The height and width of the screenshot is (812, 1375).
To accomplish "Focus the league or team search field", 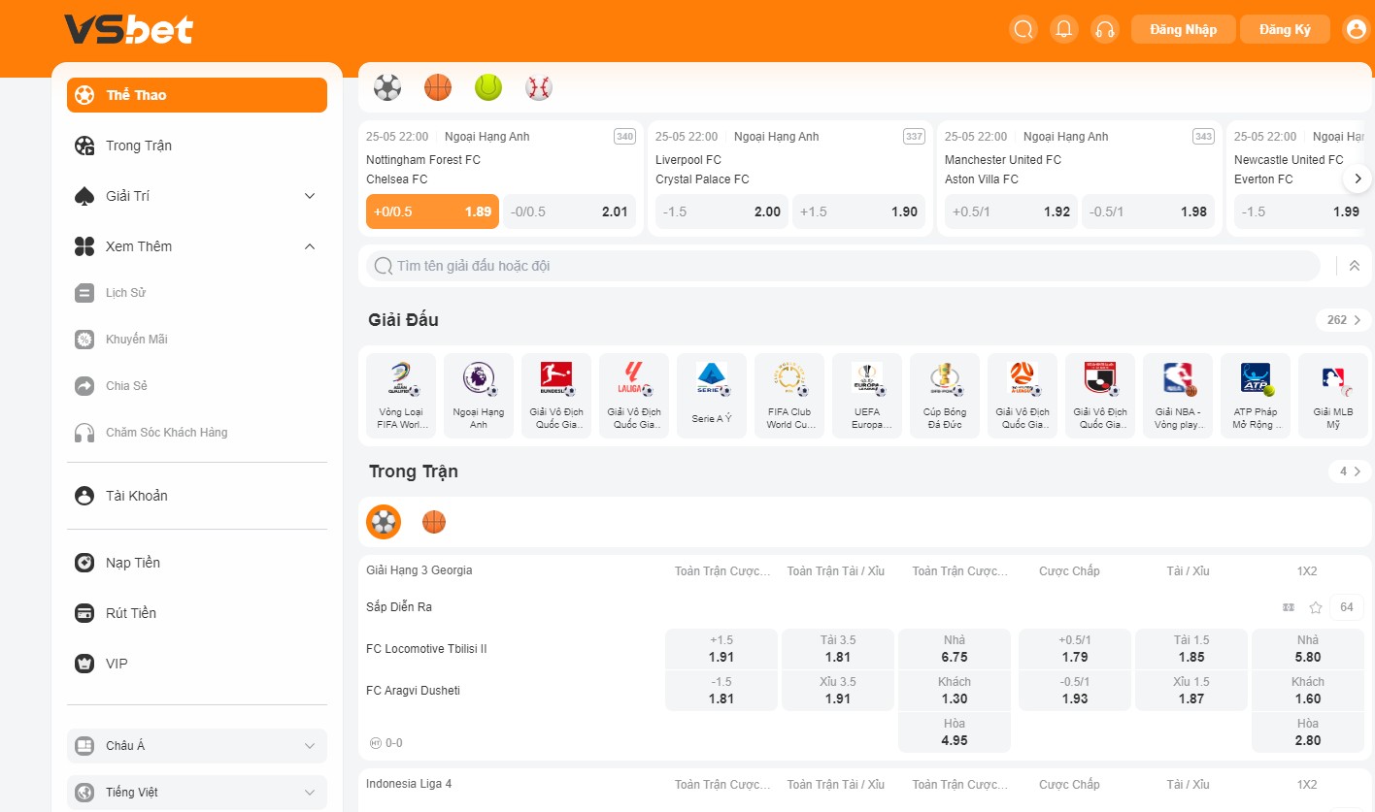I will click(843, 266).
